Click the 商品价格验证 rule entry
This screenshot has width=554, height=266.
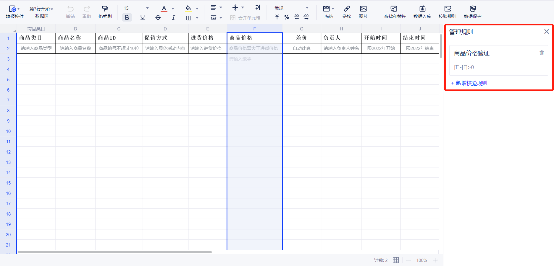coord(472,53)
